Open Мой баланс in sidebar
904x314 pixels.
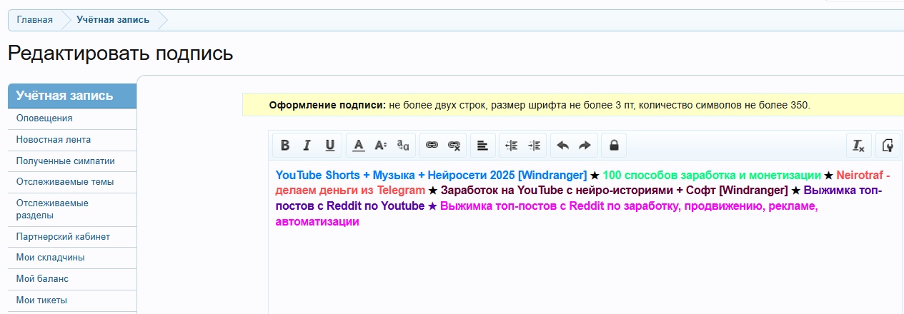click(72, 279)
